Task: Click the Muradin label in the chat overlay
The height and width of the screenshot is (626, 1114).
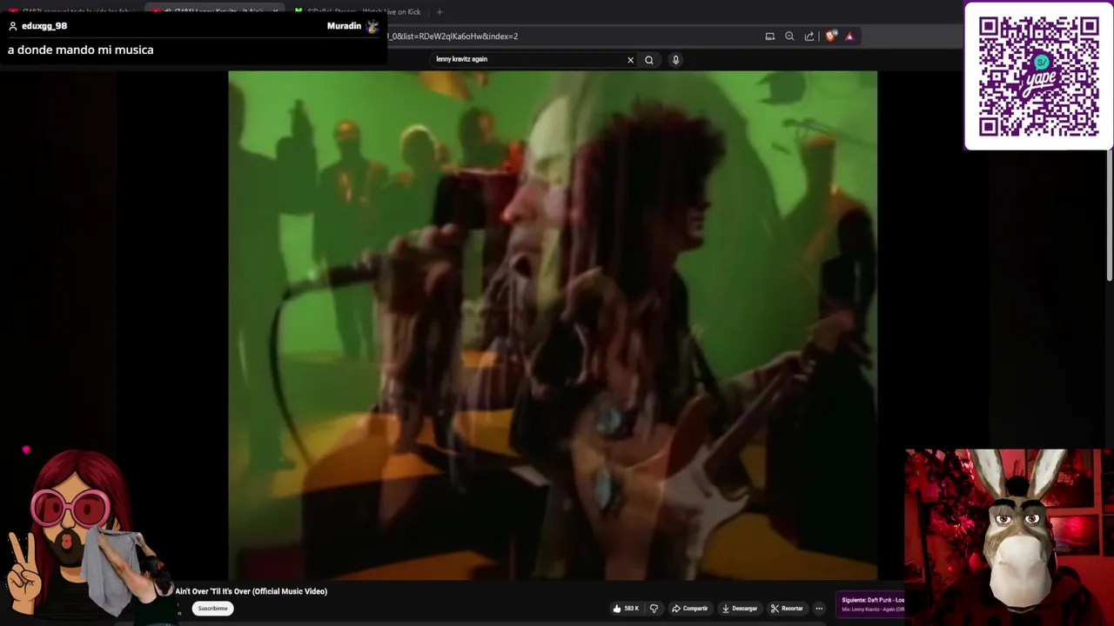Action: pyautogui.click(x=344, y=26)
